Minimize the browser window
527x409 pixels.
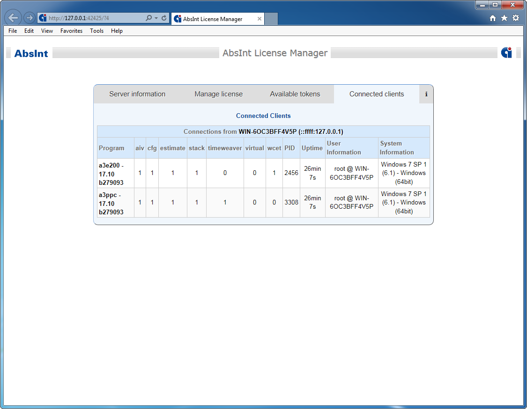click(x=482, y=5)
